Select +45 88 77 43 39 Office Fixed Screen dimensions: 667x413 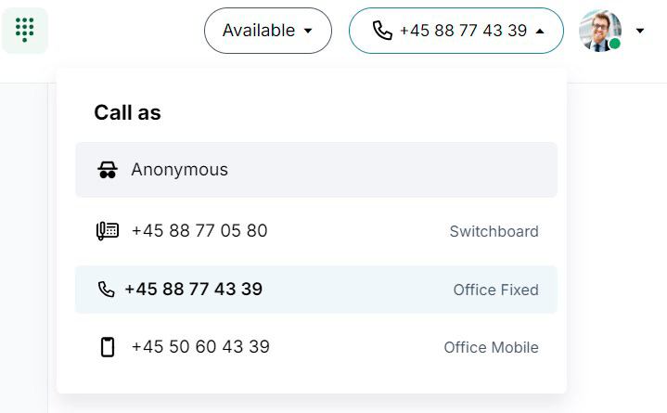click(316, 290)
